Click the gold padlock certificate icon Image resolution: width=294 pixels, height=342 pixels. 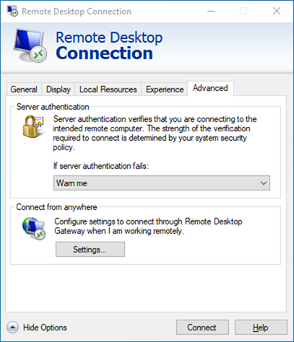(x=33, y=126)
